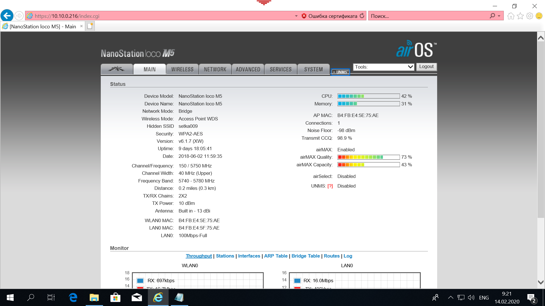Image resolution: width=545 pixels, height=306 pixels.
Task: Open the clock and date display
Action: pos(507,297)
